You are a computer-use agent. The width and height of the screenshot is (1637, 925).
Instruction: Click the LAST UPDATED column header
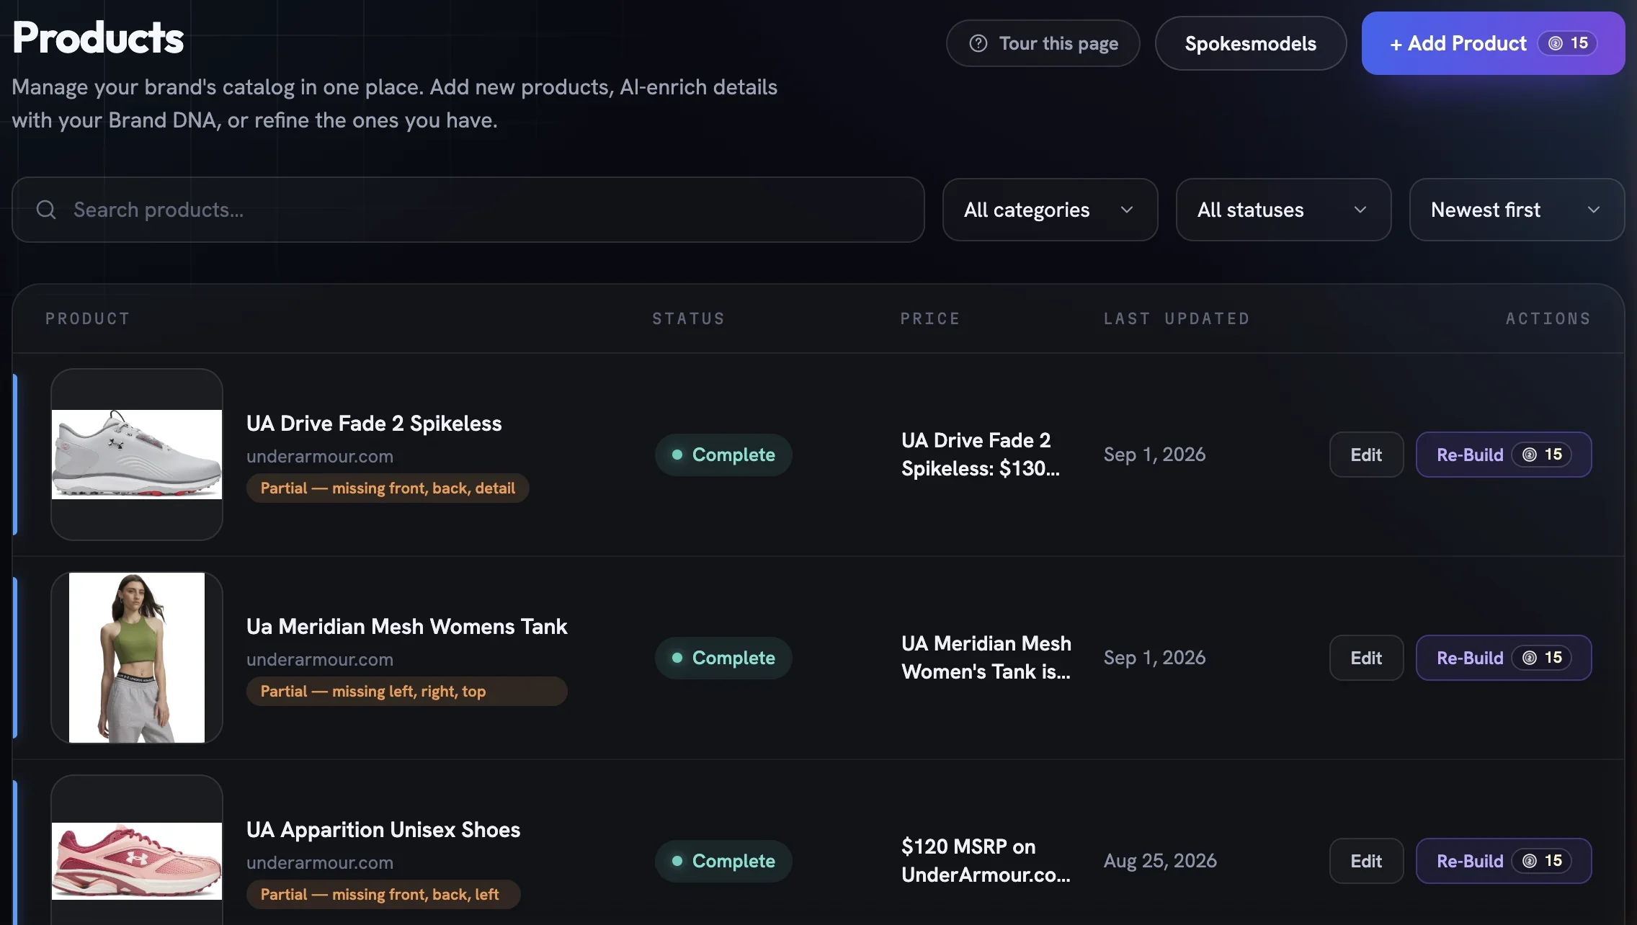point(1177,318)
